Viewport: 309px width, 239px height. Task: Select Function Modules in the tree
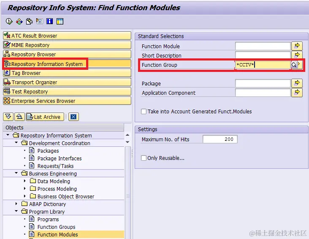click(x=57, y=234)
